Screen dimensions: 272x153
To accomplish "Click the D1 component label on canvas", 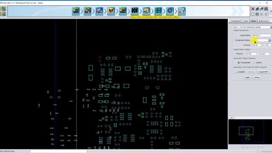I will pyautogui.click(x=59, y=91).
